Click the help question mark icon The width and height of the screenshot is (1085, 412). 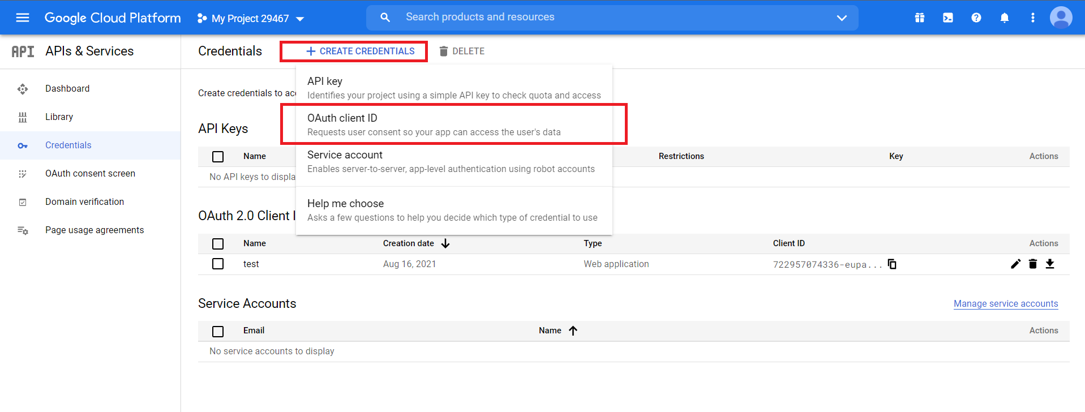point(976,18)
